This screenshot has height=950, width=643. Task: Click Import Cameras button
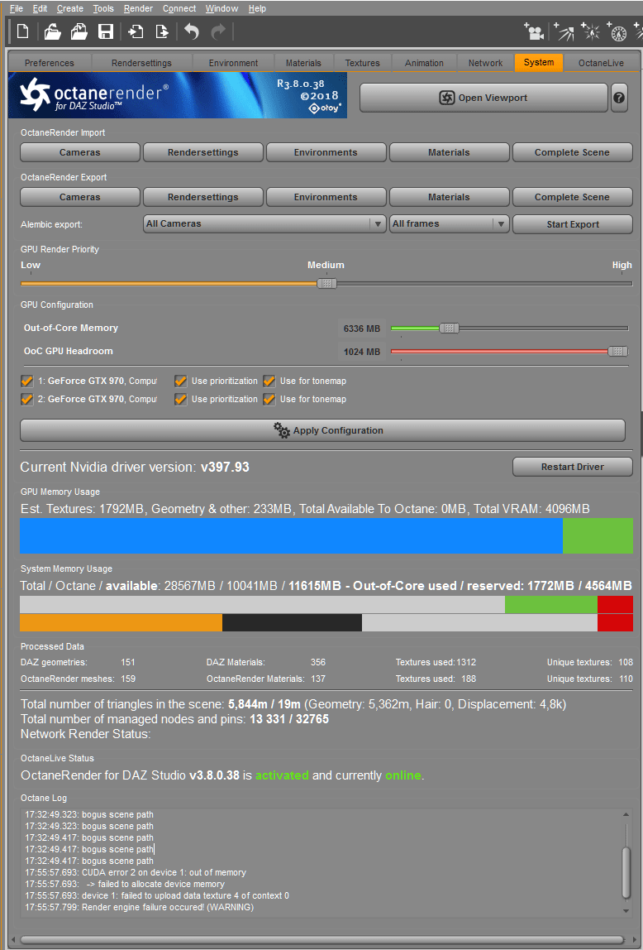[x=80, y=152]
